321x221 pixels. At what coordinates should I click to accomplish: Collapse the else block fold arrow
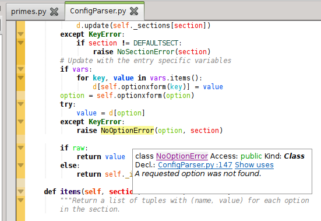coord(20,165)
